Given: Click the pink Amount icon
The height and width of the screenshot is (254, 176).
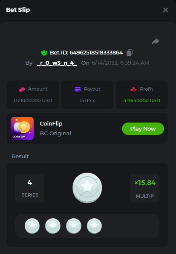Looking at the screenshot, I should pyautogui.click(x=22, y=89).
